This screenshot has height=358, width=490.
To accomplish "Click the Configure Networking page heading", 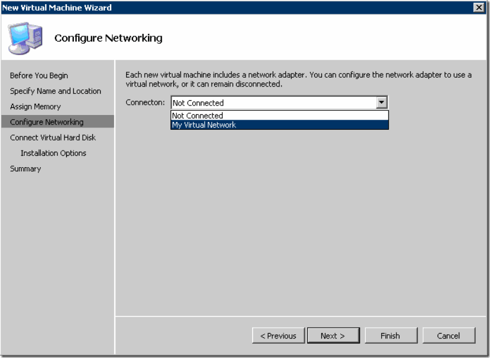I will click(108, 38).
